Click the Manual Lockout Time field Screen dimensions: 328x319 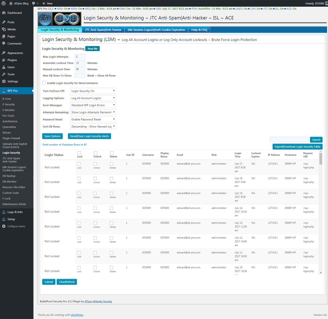(80, 69)
